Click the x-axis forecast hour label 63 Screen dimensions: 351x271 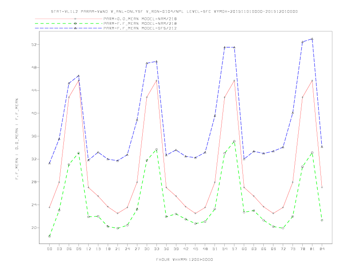[x=254, y=249]
